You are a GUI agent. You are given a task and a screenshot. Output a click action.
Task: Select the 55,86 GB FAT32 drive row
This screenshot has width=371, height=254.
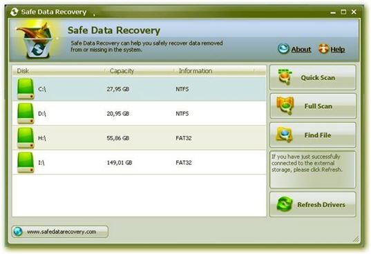pos(139,138)
